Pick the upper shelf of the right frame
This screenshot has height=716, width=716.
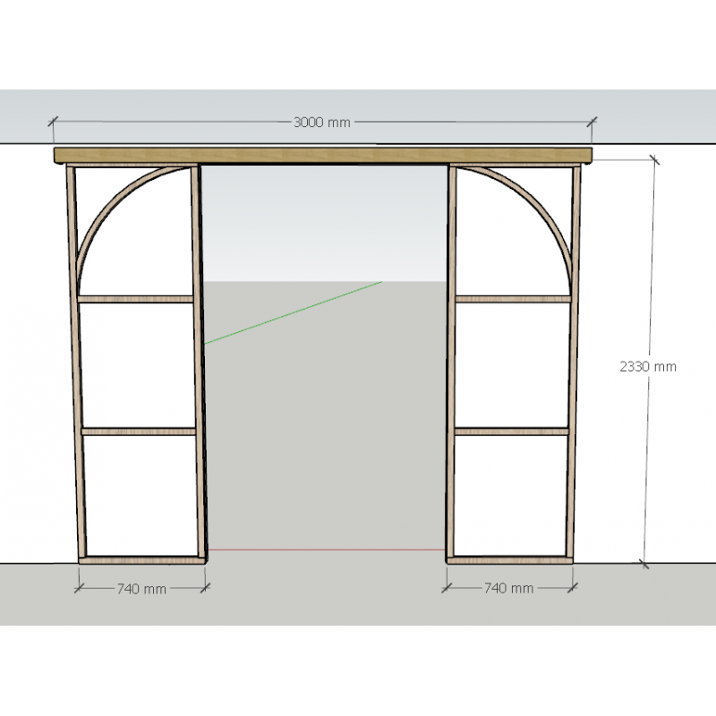pos(513,299)
